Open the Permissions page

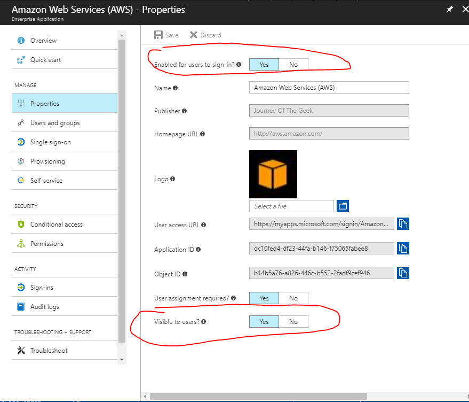65,243
